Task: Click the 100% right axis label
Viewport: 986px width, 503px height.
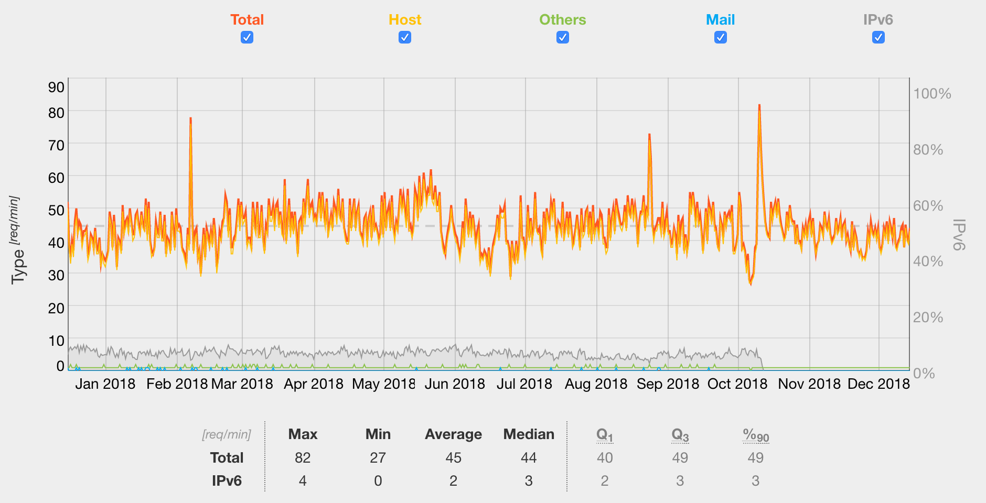Action: (932, 94)
